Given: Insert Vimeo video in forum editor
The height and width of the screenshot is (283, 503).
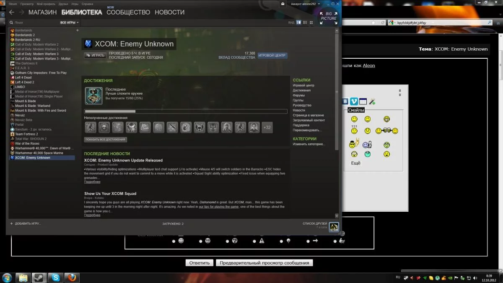Looking at the screenshot, I should pos(354,101).
